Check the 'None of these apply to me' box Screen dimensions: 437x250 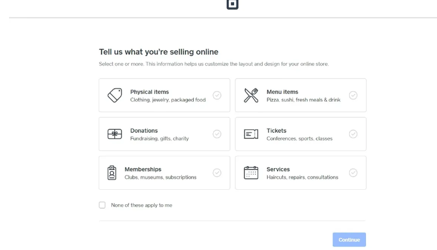(102, 205)
